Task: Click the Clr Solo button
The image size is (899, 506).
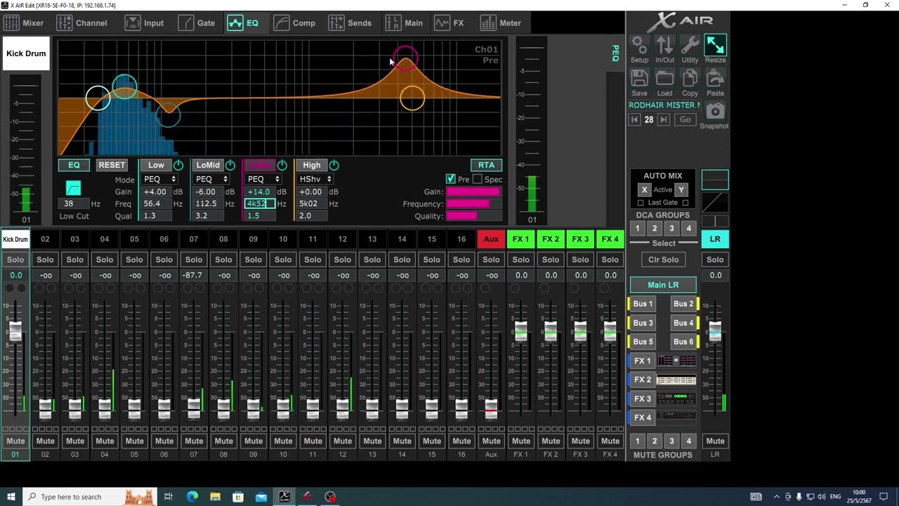Action: pos(663,259)
